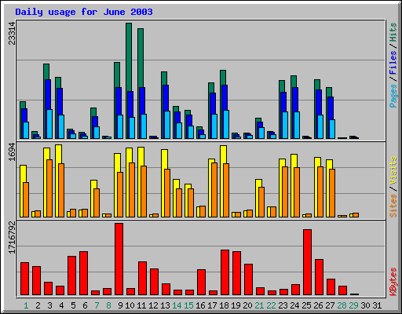
Task: Click day 28 on the date axis
Action: [342, 305]
